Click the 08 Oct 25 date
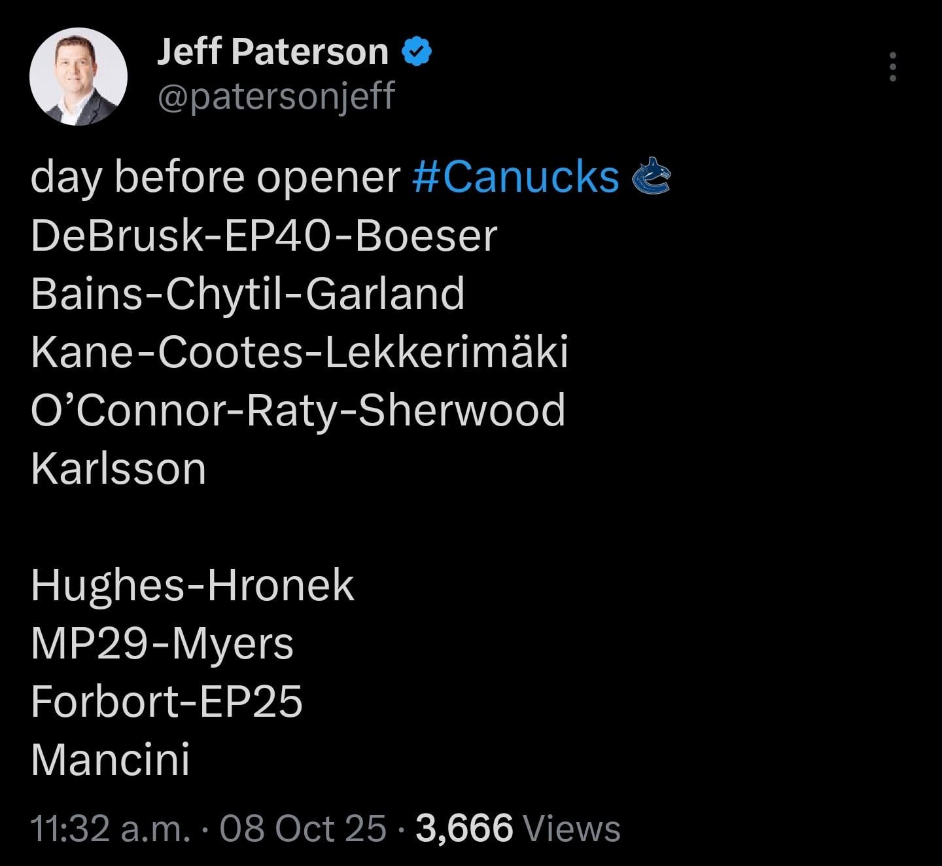Image resolution: width=942 pixels, height=866 pixels. point(304,828)
